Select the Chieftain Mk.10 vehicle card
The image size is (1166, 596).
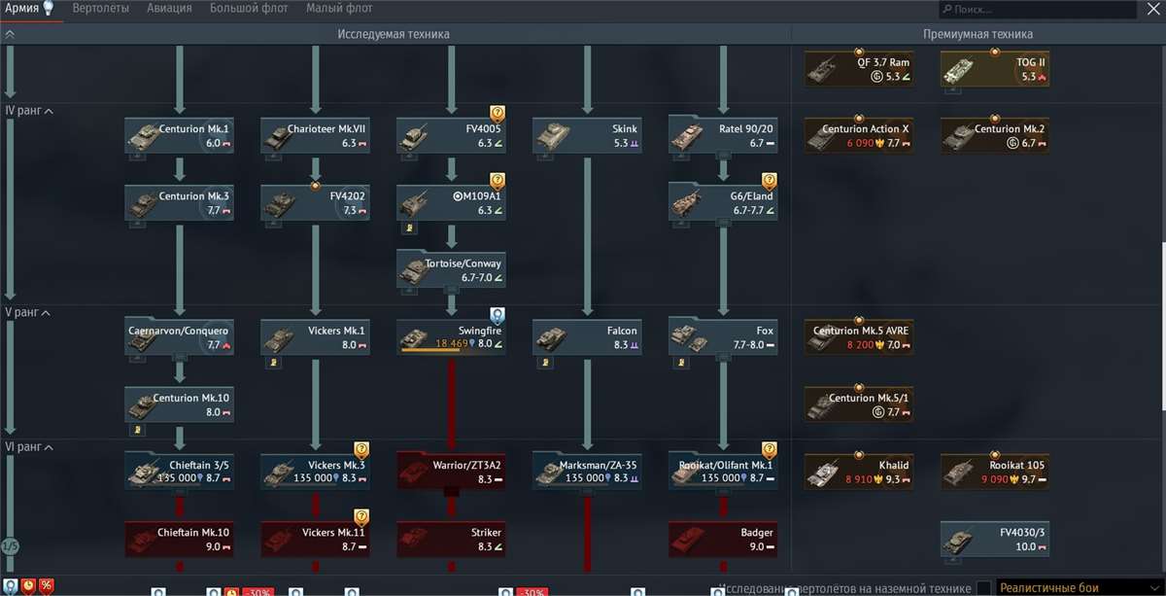179,541
